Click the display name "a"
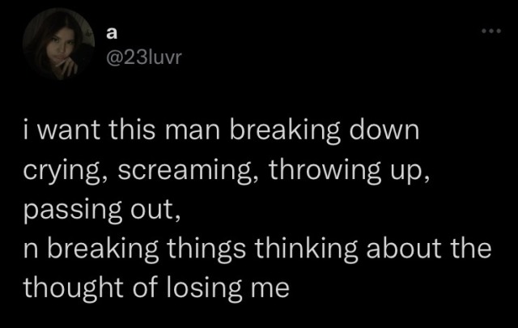 112,33
